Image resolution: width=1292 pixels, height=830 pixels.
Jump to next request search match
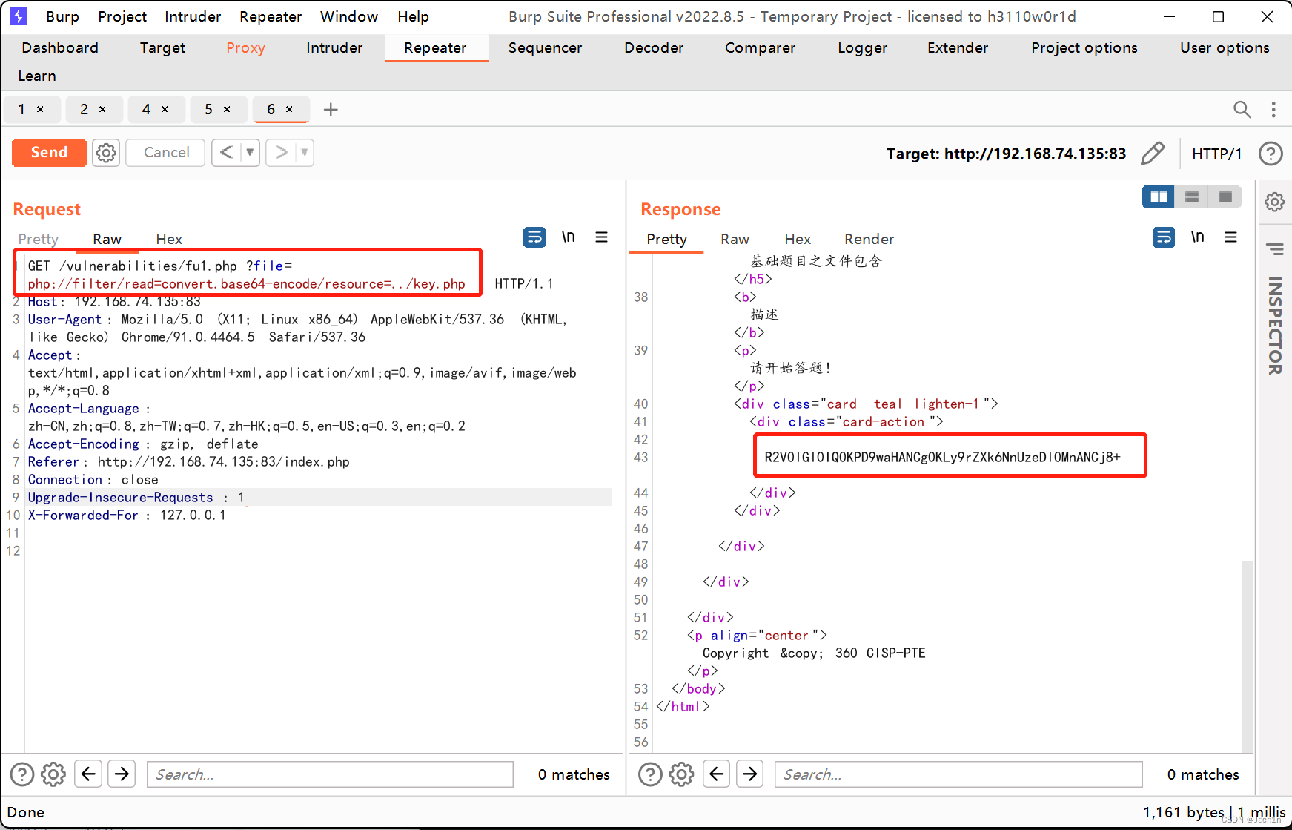pos(122,774)
